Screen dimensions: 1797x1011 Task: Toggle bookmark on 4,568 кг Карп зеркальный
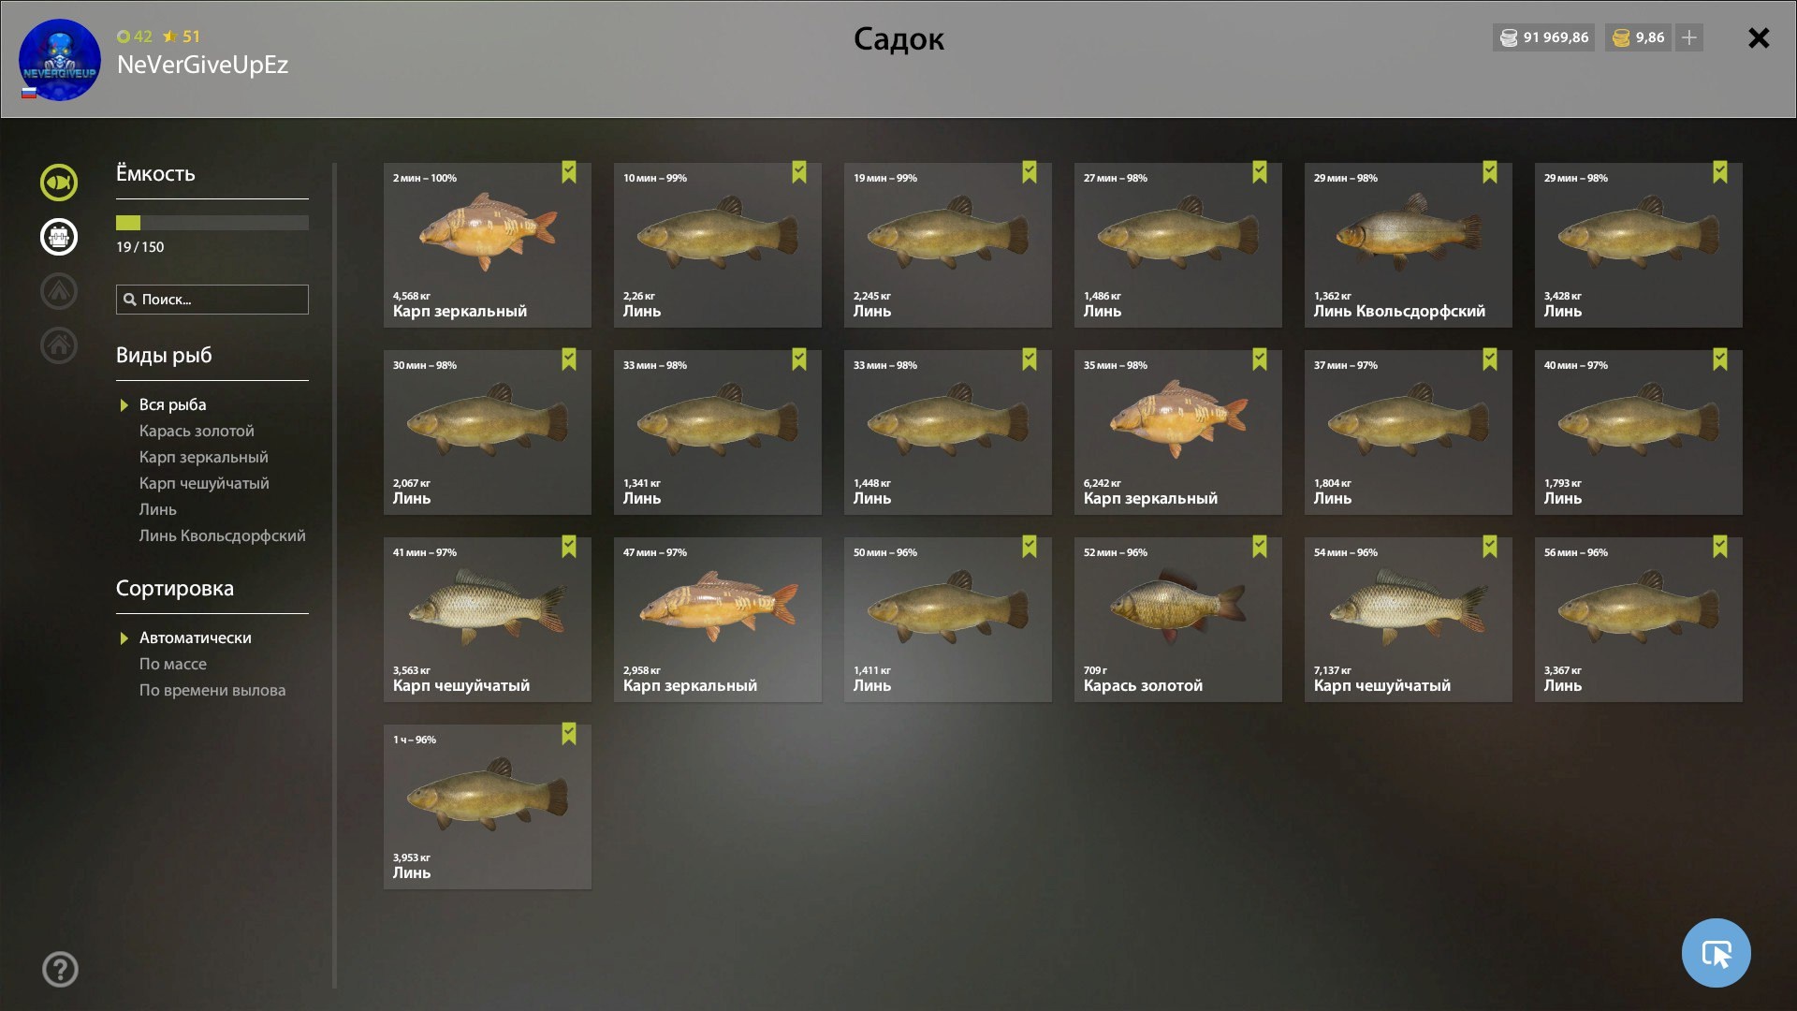click(x=569, y=172)
